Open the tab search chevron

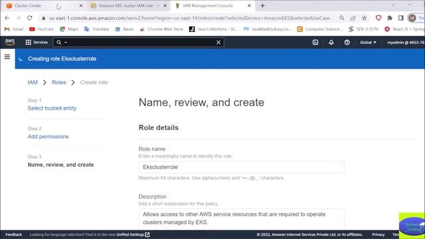393,5
